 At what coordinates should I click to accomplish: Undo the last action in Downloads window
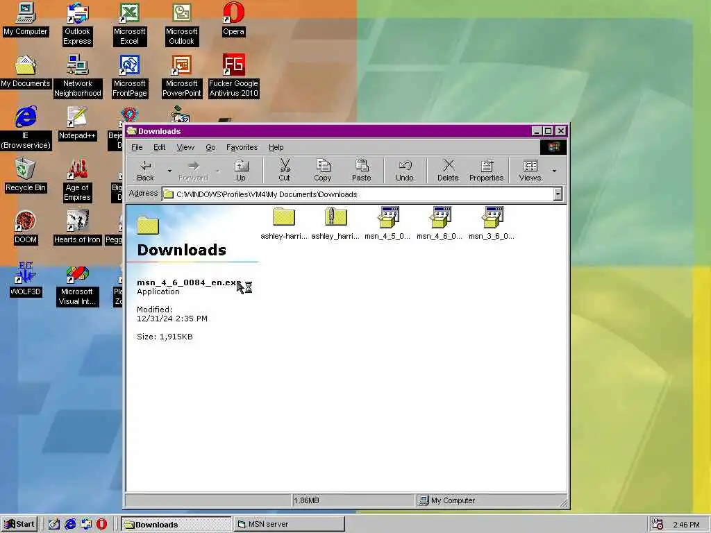click(405, 171)
